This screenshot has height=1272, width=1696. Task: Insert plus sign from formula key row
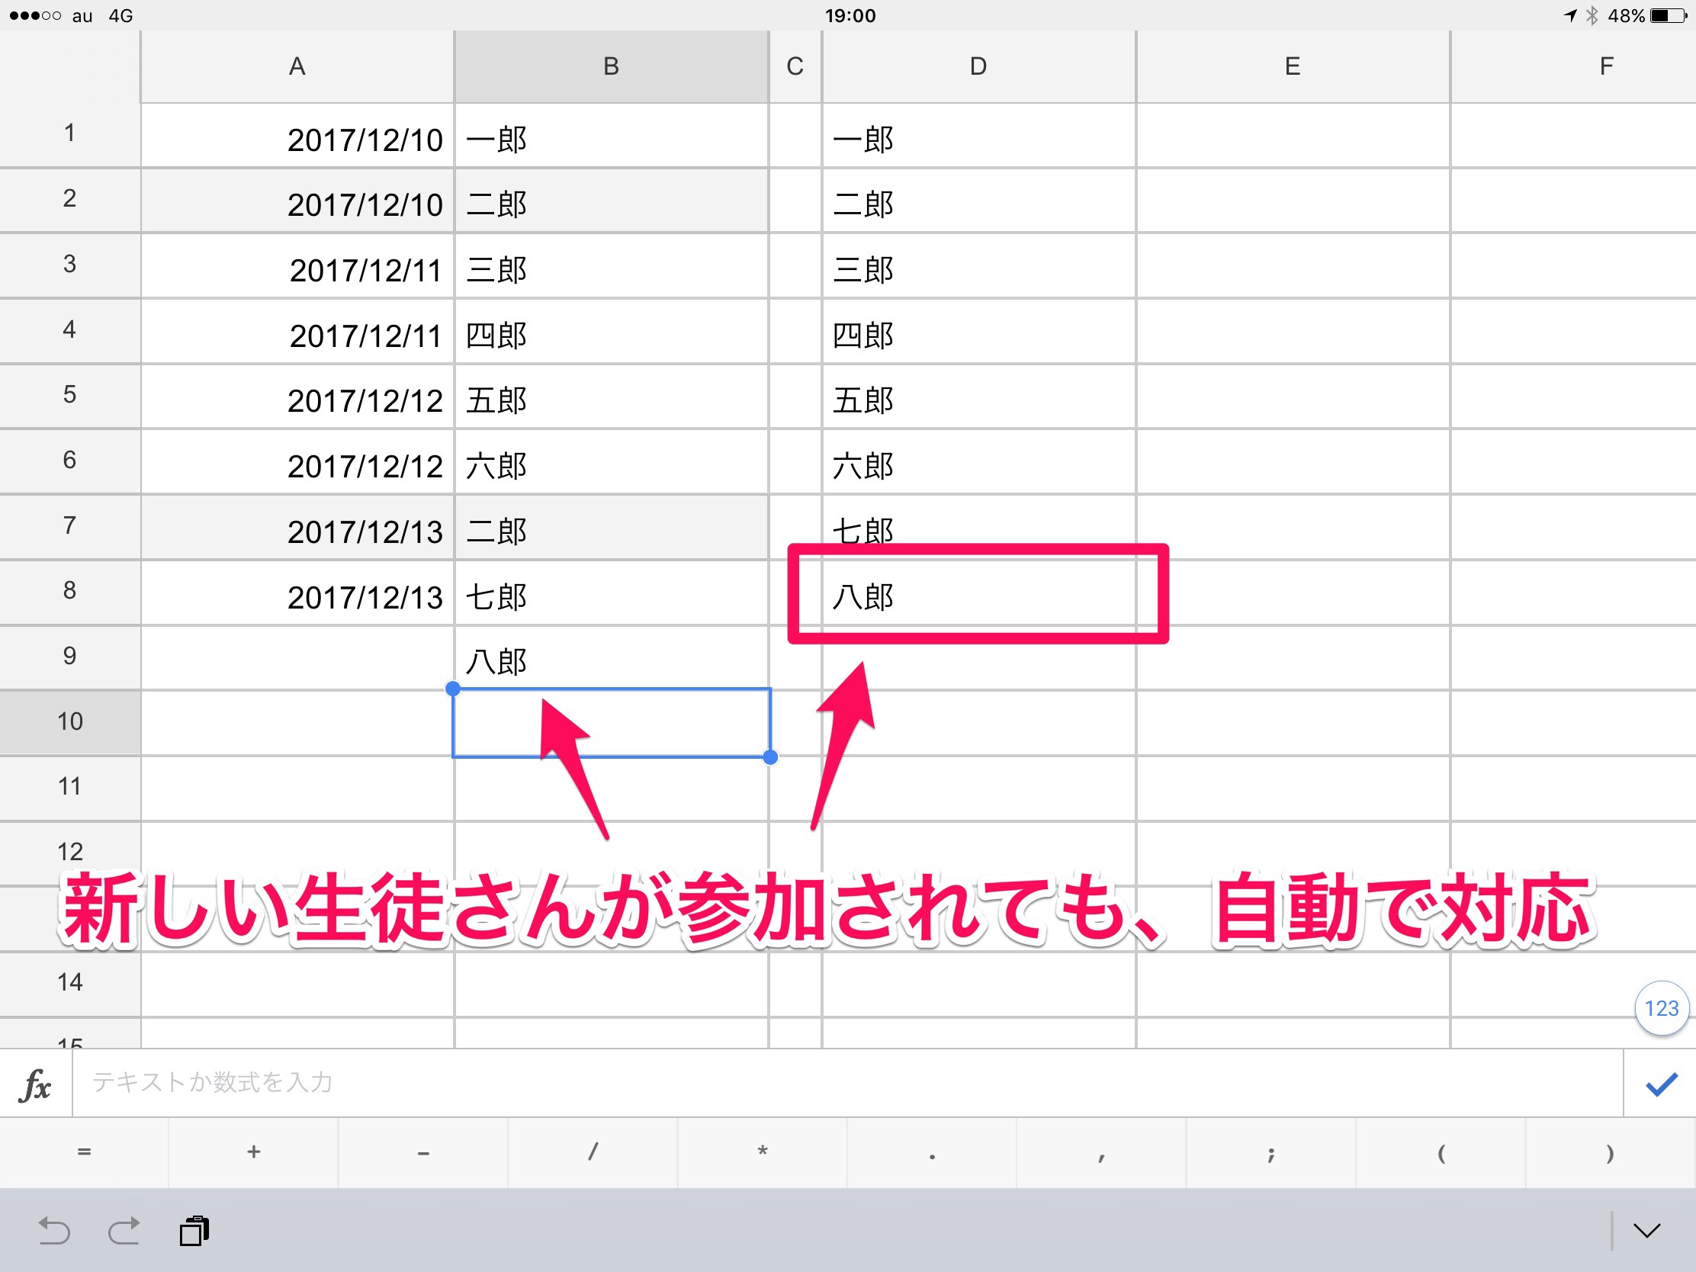(254, 1152)
